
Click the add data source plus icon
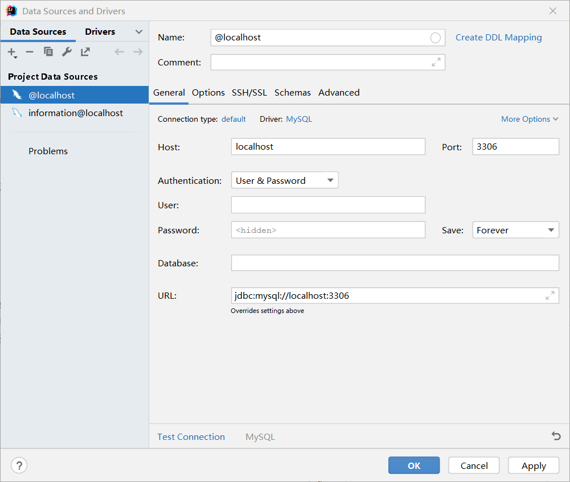click(x=12, y=53)
